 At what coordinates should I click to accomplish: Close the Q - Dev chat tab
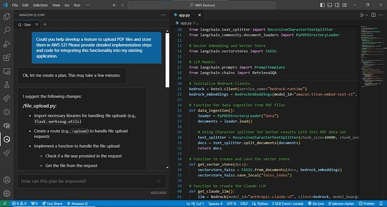tap(37, 24)
